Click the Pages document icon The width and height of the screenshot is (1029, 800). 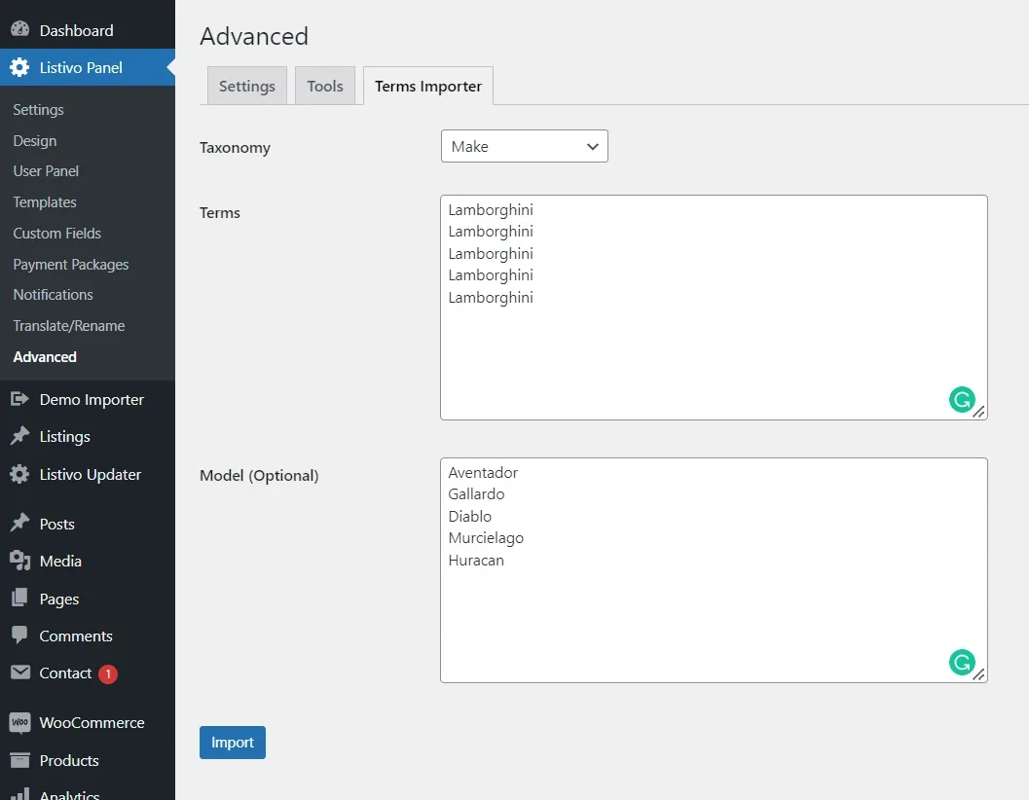(x=19, y=598)
